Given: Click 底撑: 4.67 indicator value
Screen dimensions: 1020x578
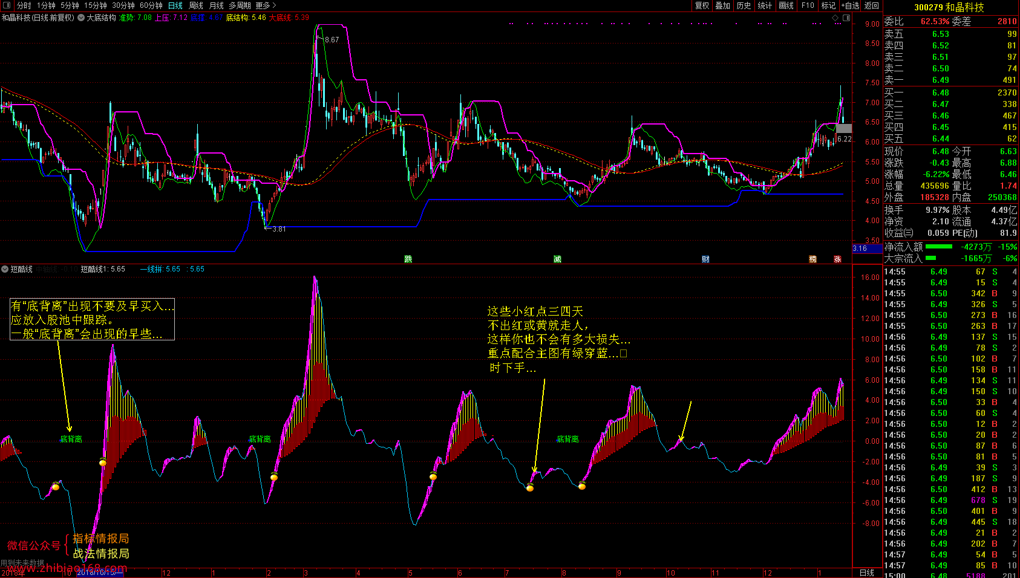Looking at the screenshot, I should 207,18.
